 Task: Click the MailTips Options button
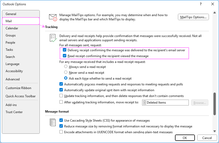click(193, 17)
